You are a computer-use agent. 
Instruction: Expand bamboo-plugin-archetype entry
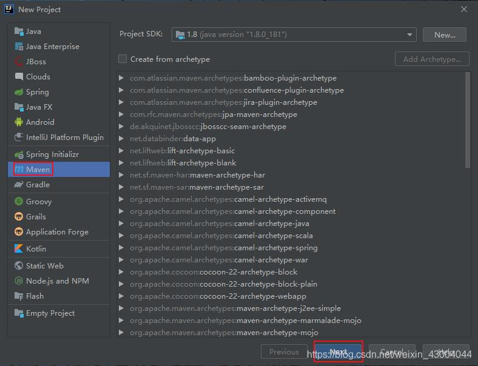pos(121,78)
